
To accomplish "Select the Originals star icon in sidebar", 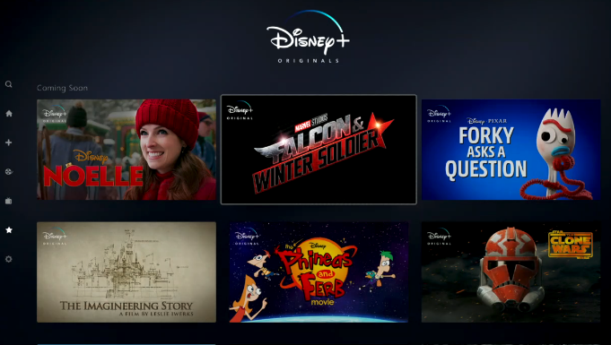I will point(9,230).
